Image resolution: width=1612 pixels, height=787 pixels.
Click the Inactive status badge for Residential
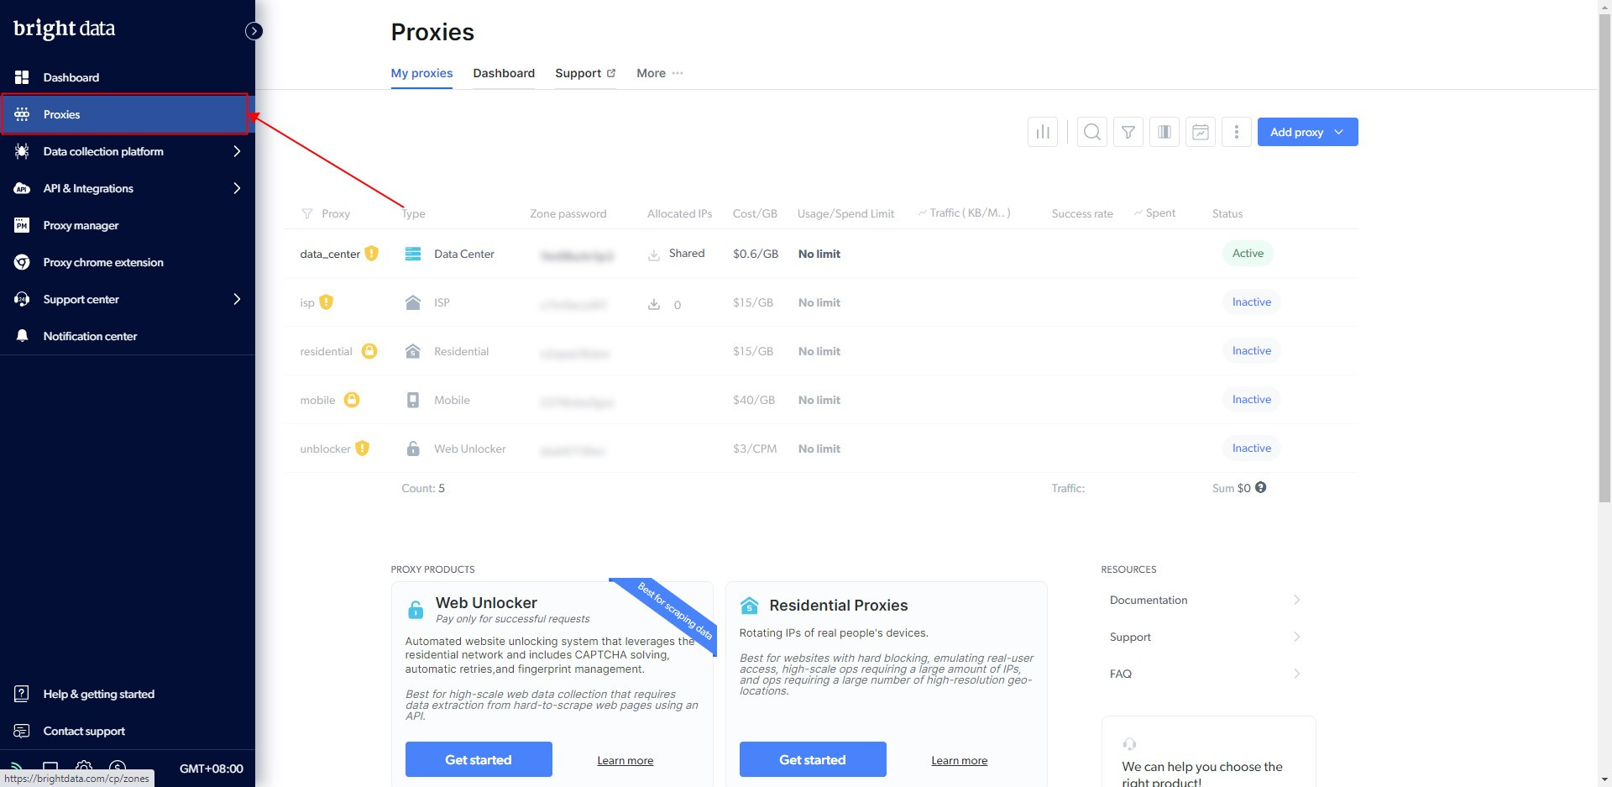pyautogui.click(x=1251, y=350)
